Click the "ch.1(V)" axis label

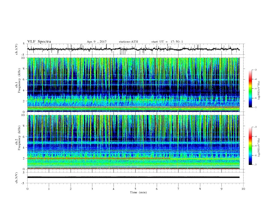[x=17, y=49]
